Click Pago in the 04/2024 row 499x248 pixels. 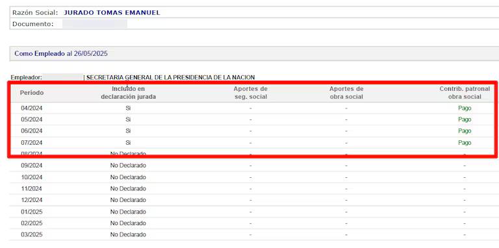[465, 108]
